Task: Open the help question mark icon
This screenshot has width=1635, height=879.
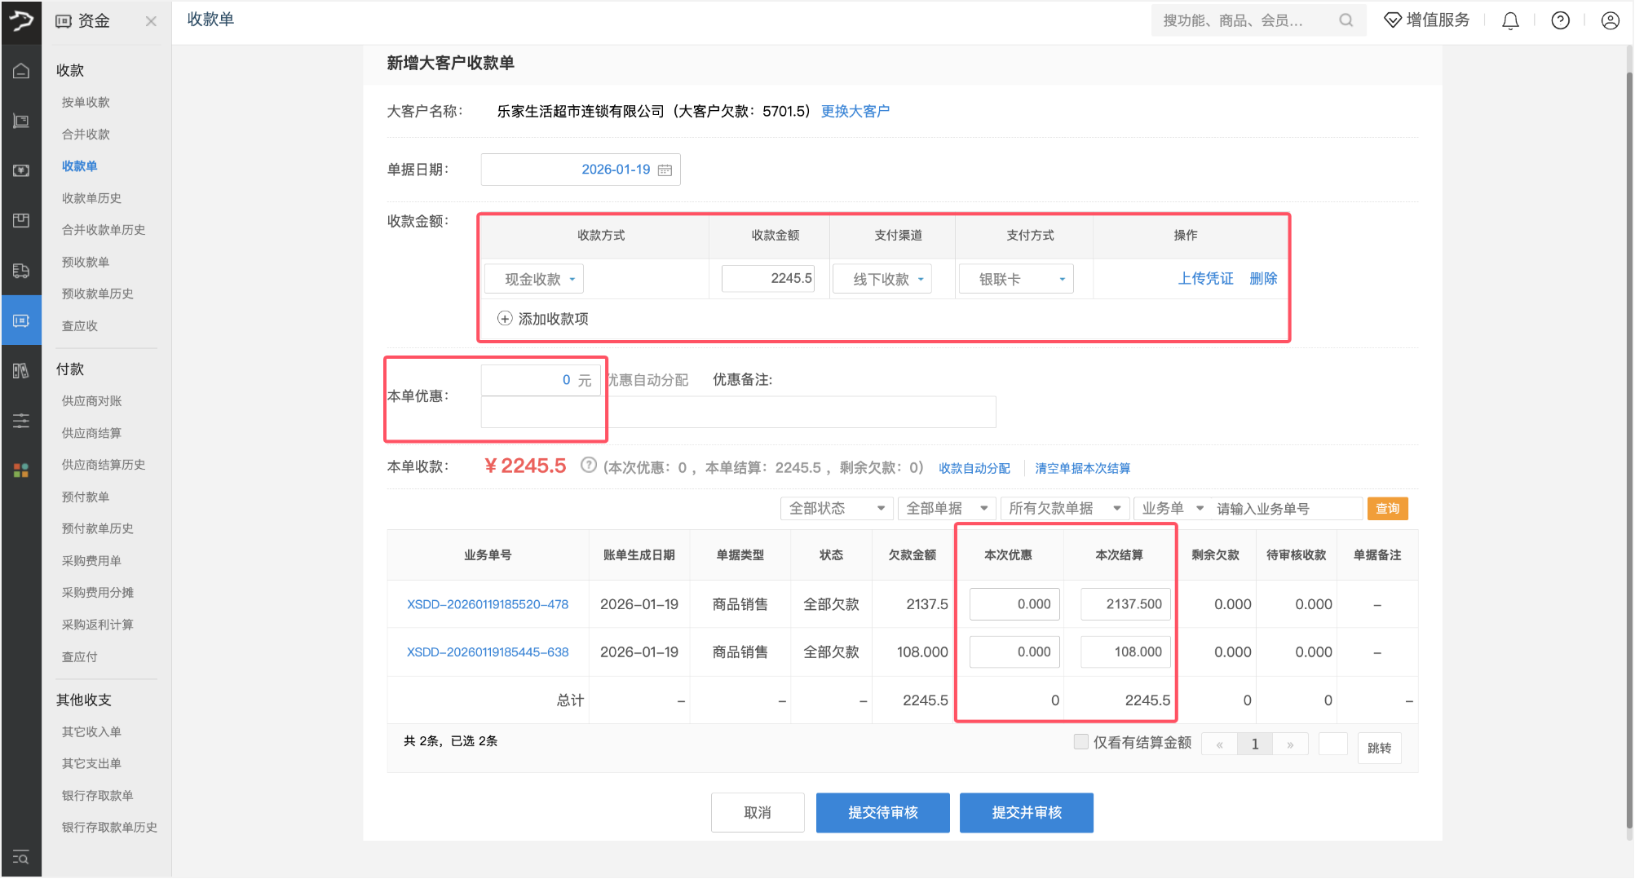Action: [1560, 21]
